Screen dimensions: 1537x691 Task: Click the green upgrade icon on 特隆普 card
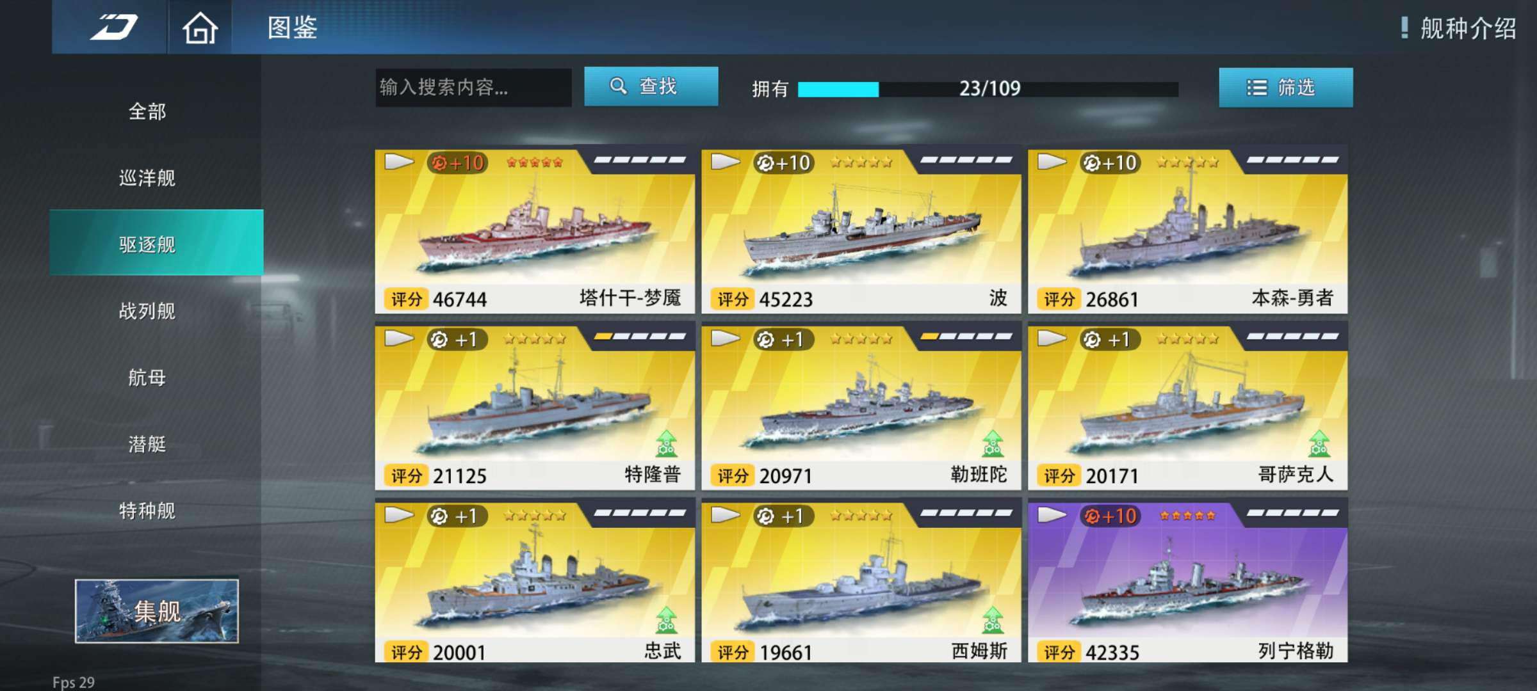(x=667, y=443)
